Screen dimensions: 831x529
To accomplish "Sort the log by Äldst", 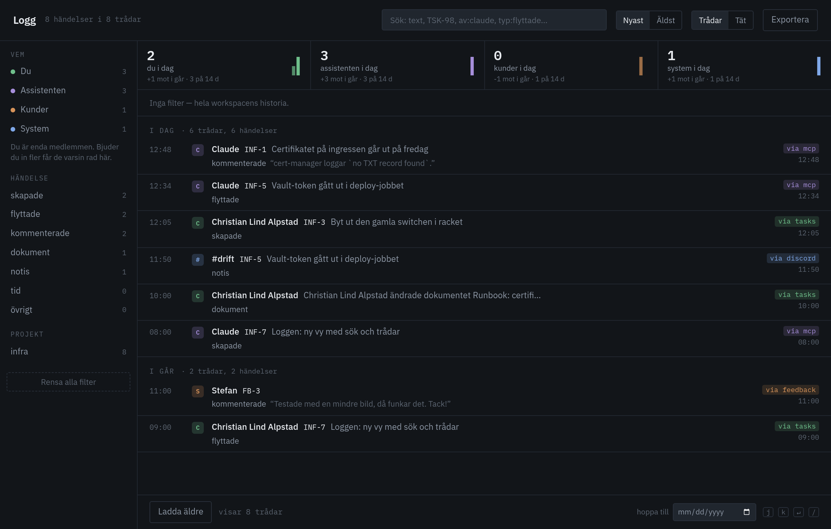I will pyautogui.click(x=665, y=20).
